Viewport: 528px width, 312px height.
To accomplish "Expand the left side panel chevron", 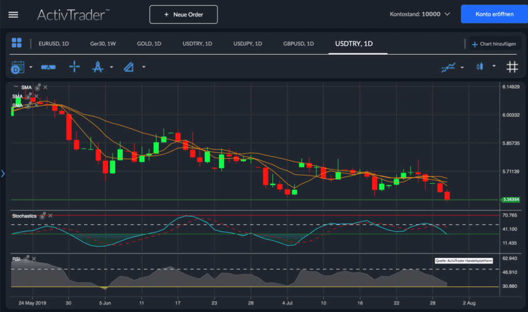I will coord(3,174).
